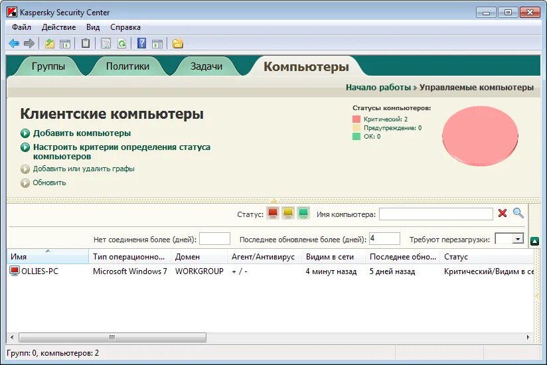This screenshot has width=547, height=365.
Task: Click the OK green legend swatch
Action: pos(356,136)
